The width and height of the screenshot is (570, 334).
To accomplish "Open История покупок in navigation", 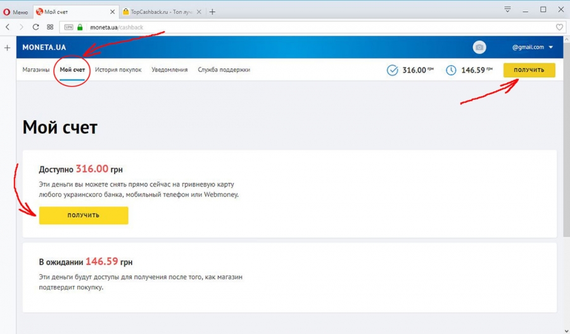I will tap(118, 70).
